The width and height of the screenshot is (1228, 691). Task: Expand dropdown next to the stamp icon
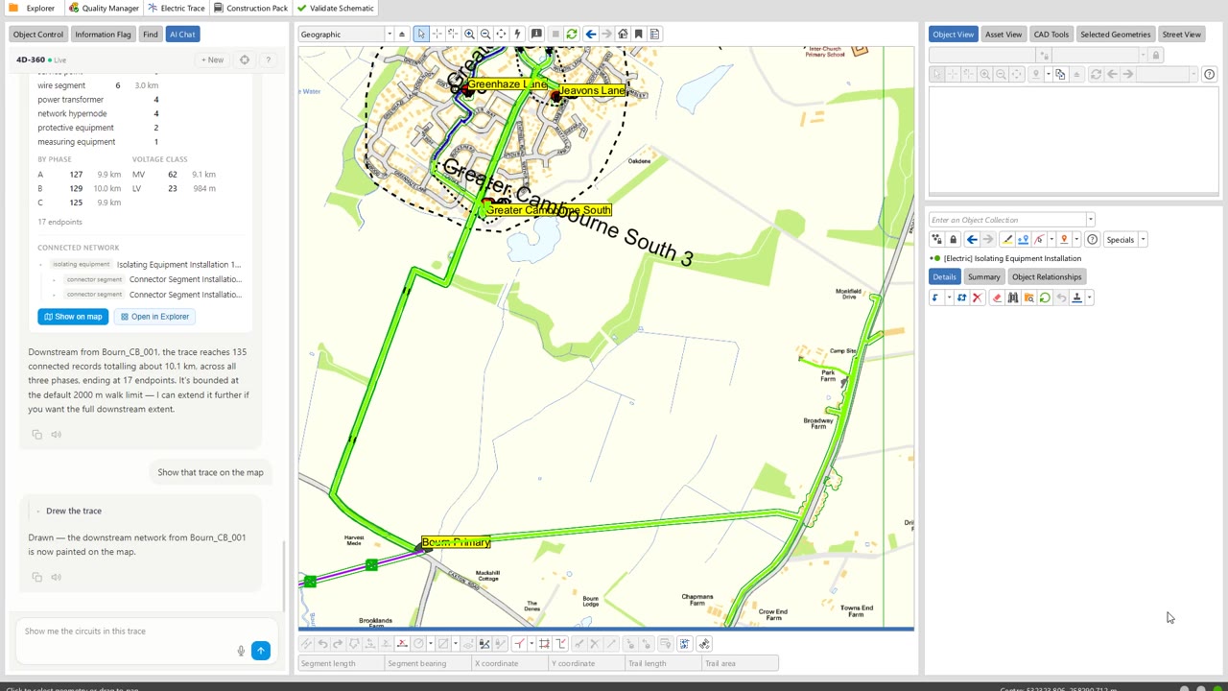coord(1089,298)
